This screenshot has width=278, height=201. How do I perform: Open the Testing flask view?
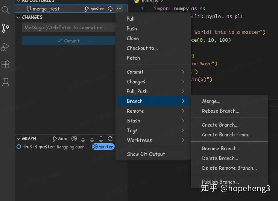click(6, 82)
